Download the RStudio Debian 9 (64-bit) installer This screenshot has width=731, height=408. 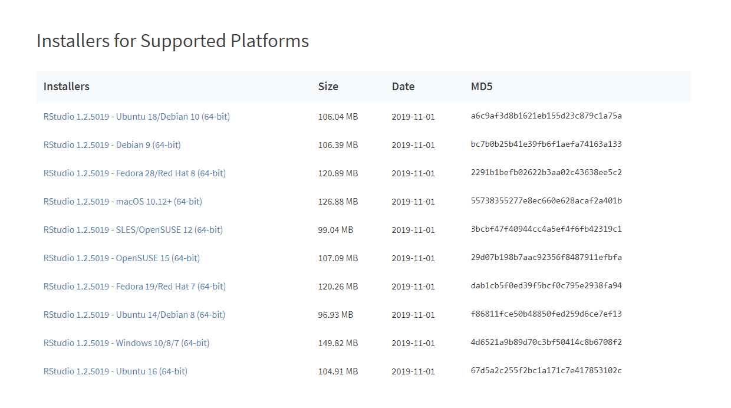[112, 145]
